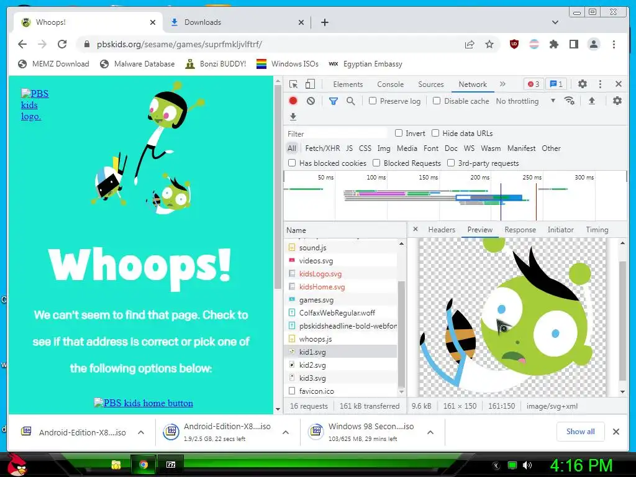Viewport: 636px width, 477px height.
Task: Switch to the Downloads browser tab
Action: pyautogui.click(x=236, y=22)
